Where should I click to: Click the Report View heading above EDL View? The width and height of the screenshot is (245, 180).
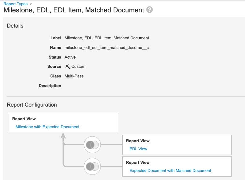(x=138, y=141)
